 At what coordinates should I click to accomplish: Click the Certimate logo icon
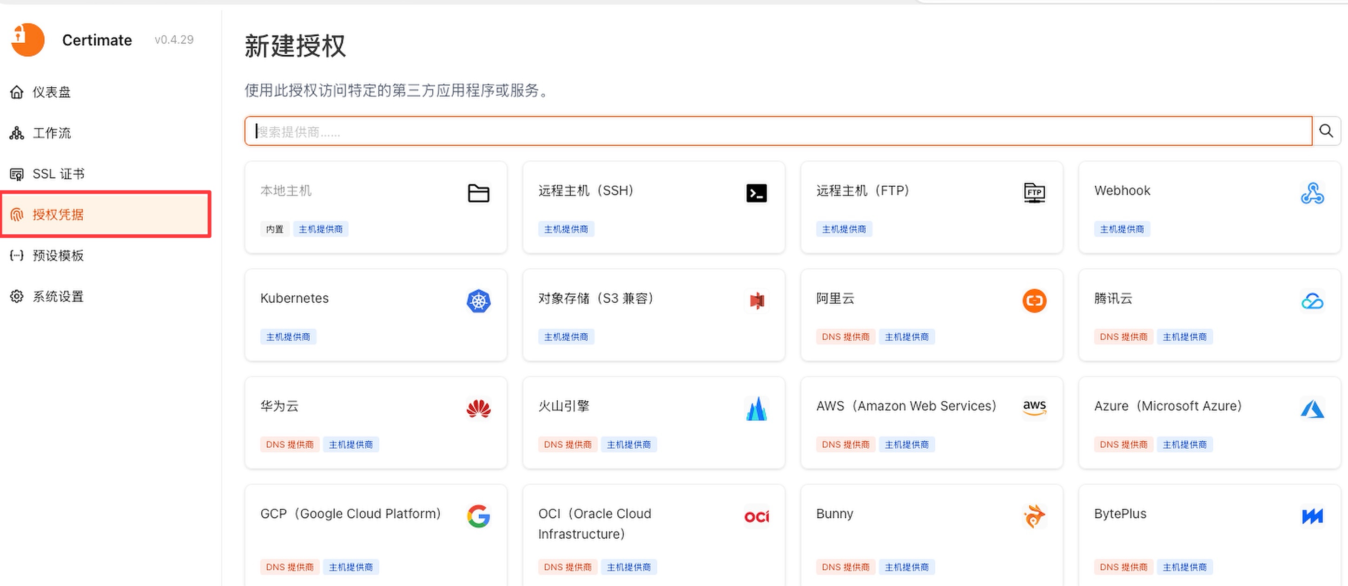click(x=28, y=40)
